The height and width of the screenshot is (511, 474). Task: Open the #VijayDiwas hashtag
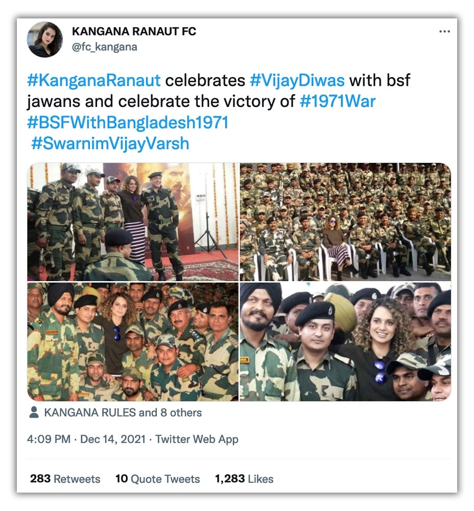pyautogui.click(x=297, y=81)
